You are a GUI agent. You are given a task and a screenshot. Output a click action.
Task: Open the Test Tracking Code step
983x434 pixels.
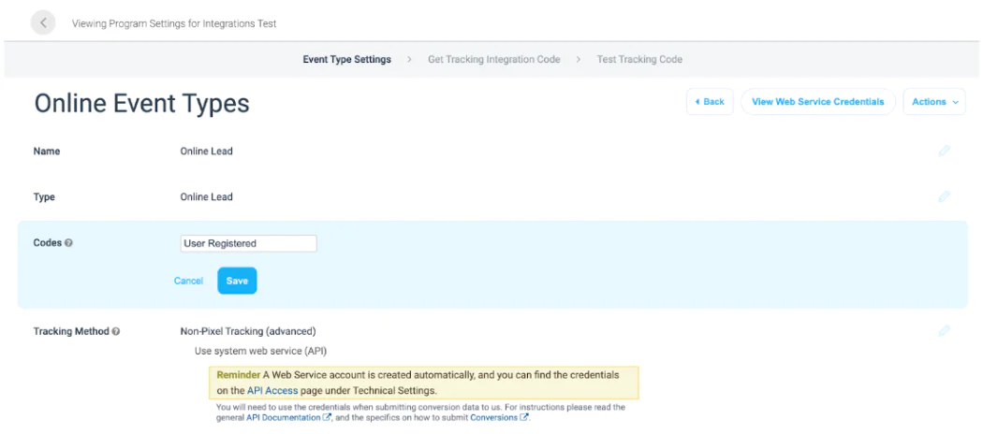(639, 59)
